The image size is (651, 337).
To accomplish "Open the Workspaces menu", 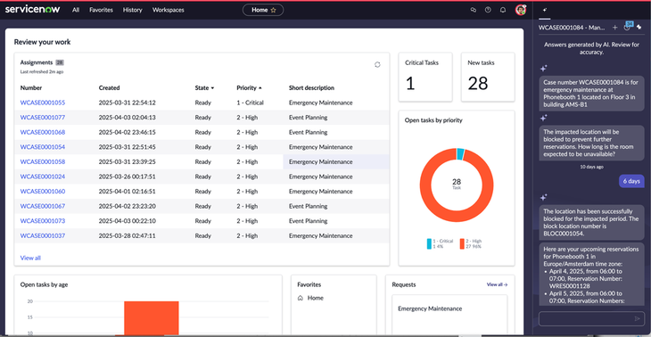I will pos(169,10).
